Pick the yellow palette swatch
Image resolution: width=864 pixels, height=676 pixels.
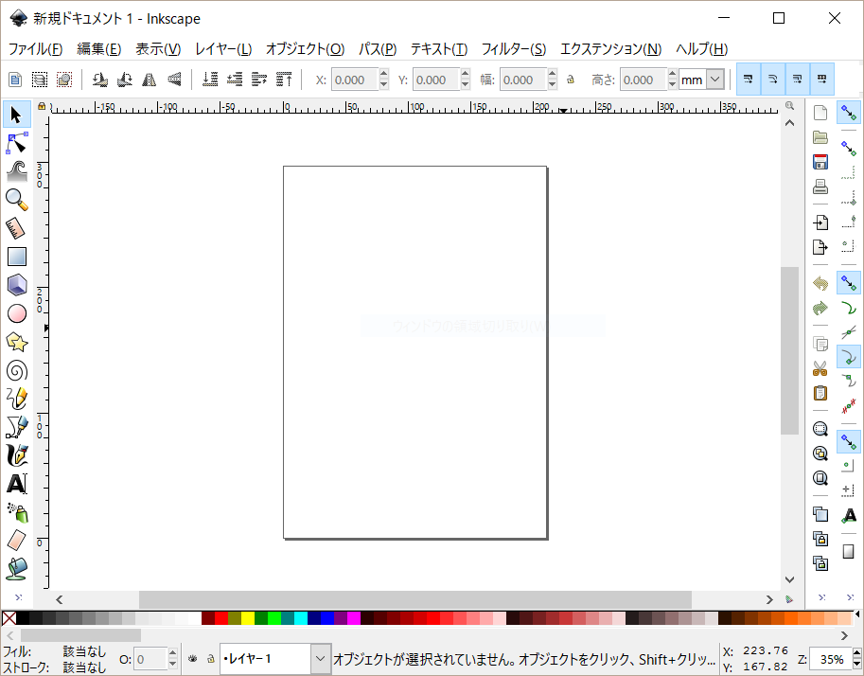tap(247, 618)
